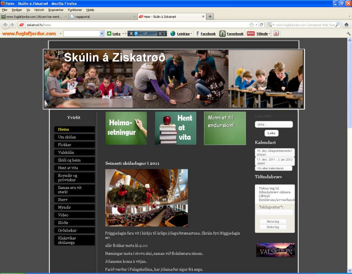This screenshot has width=352, height=274.
Task: Open the Um skúlan sidebar link
Action: tap(75, 137)
